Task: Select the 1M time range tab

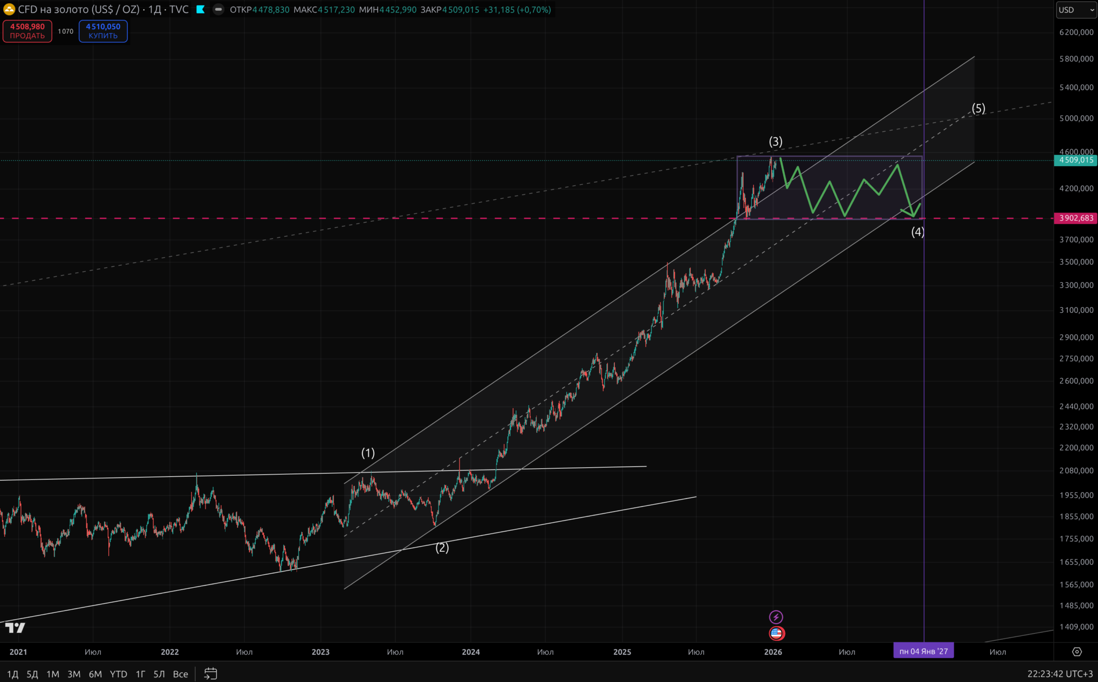Action: (53, 674)
